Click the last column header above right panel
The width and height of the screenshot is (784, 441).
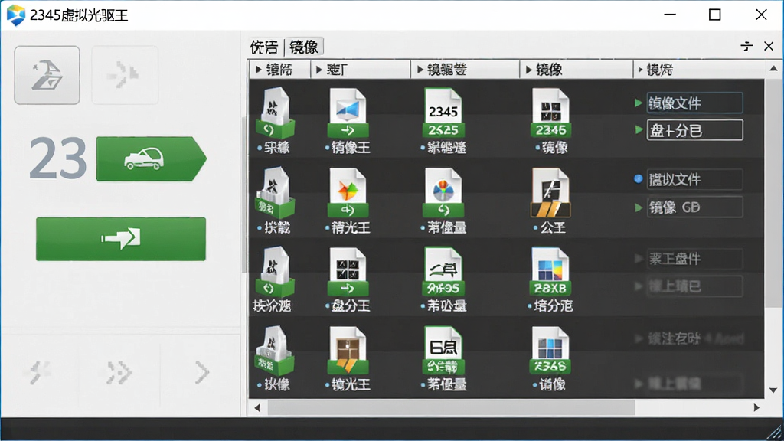(x=699, y=70)
